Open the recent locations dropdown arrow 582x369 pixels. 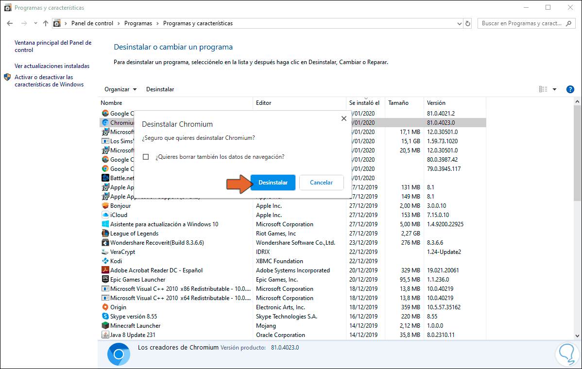pyautogui.click(x=35, y=23)
